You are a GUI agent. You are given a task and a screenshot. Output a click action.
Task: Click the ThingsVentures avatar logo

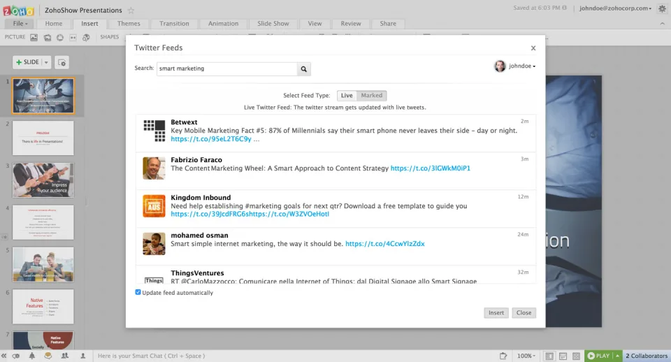154,280
